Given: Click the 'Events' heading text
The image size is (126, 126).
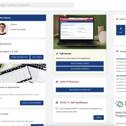Looking at the screenshot, I should tap(123, 19).
